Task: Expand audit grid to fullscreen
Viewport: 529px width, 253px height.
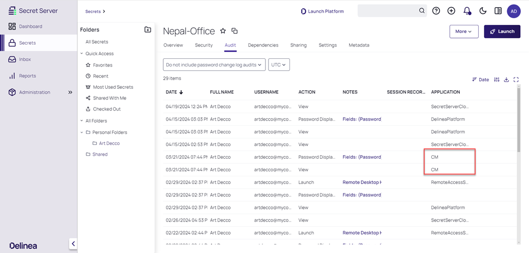Action: (x=516, y=80)
